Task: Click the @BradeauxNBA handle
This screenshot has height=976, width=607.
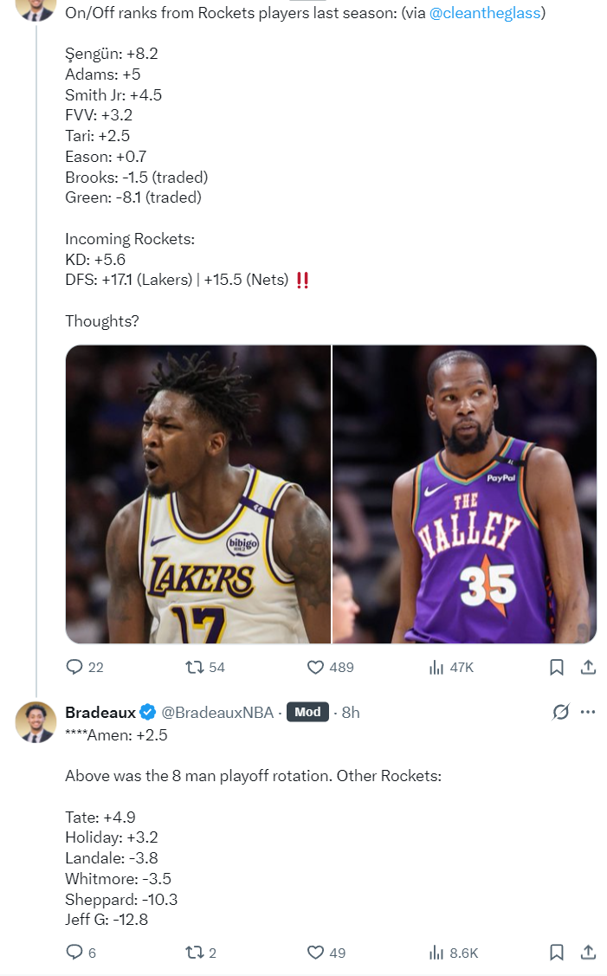Action: coord(217,712)
